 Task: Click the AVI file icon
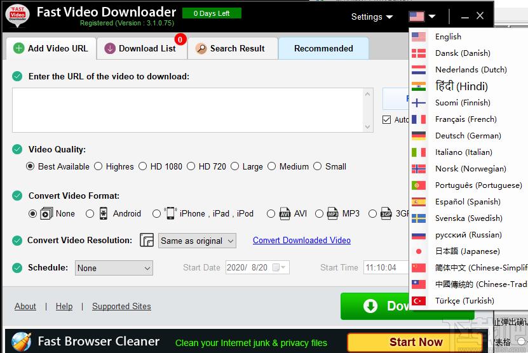(285, 213)
